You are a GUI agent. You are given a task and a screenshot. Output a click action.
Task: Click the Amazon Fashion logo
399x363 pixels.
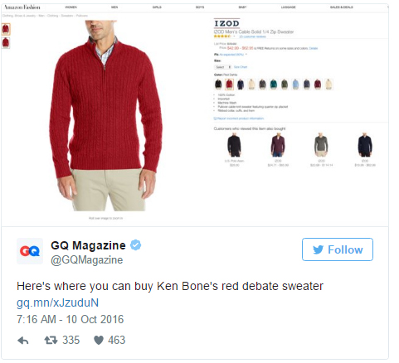pyautogui.click(x=22, y=7)
